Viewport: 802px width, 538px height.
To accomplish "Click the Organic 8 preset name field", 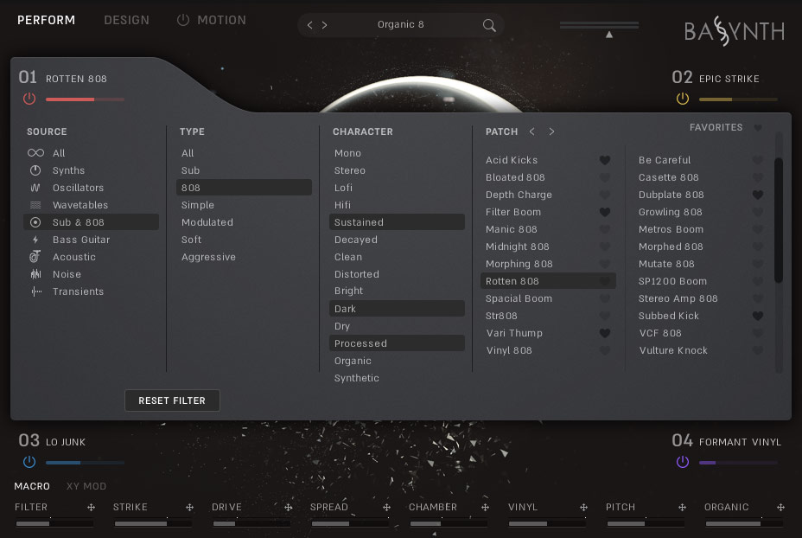I will point(400,25).
